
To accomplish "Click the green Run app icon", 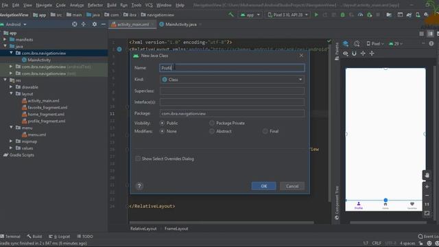I will [x=316, y=14].
